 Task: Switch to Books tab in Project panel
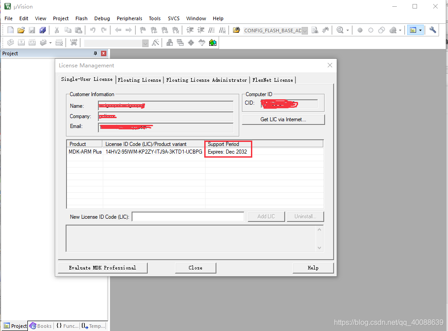41,326
